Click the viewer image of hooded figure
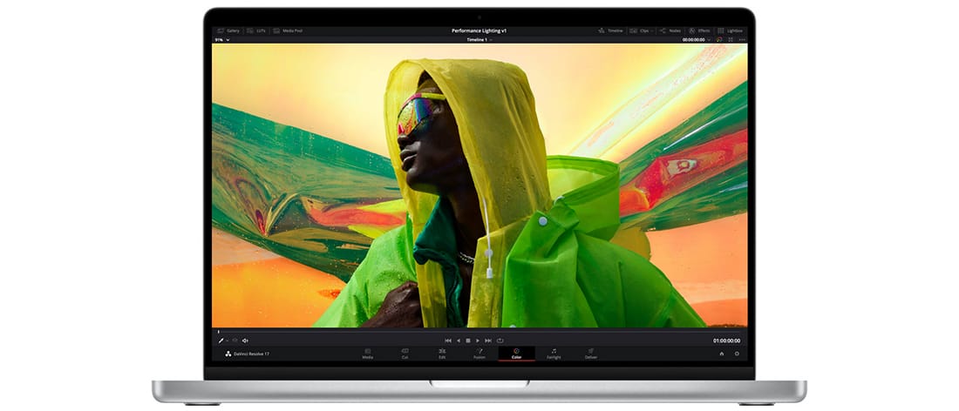 click(479, 185)
